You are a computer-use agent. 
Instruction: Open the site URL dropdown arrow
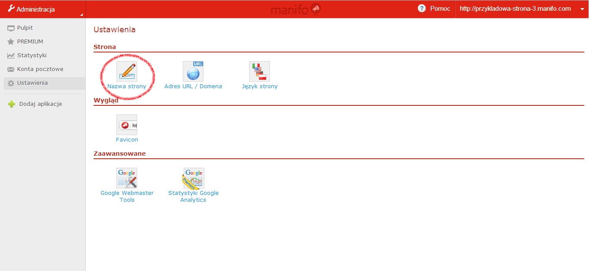[x=582, y=9]
